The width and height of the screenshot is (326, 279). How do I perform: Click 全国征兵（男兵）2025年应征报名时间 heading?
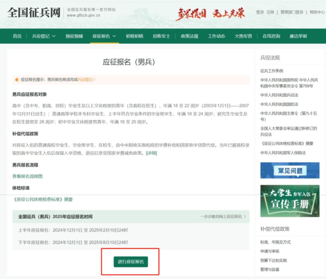pyautogui.click(x=55, y=217)
